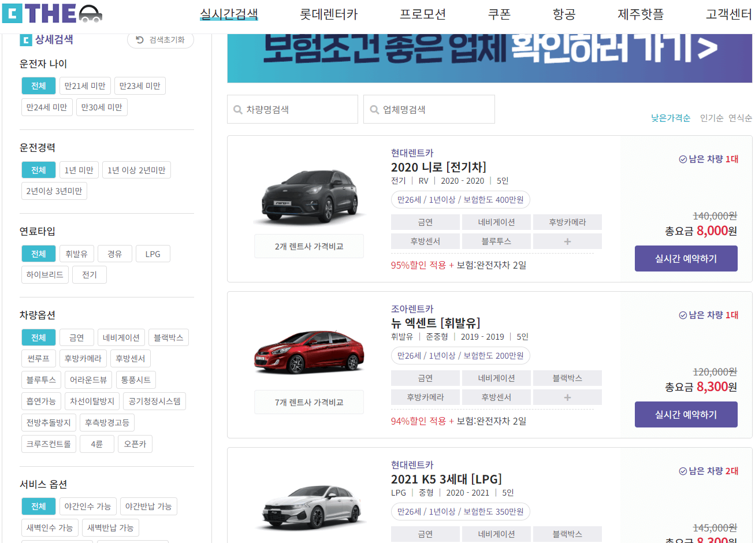Click the insurance promotion banner

click(x=490, y=58)
